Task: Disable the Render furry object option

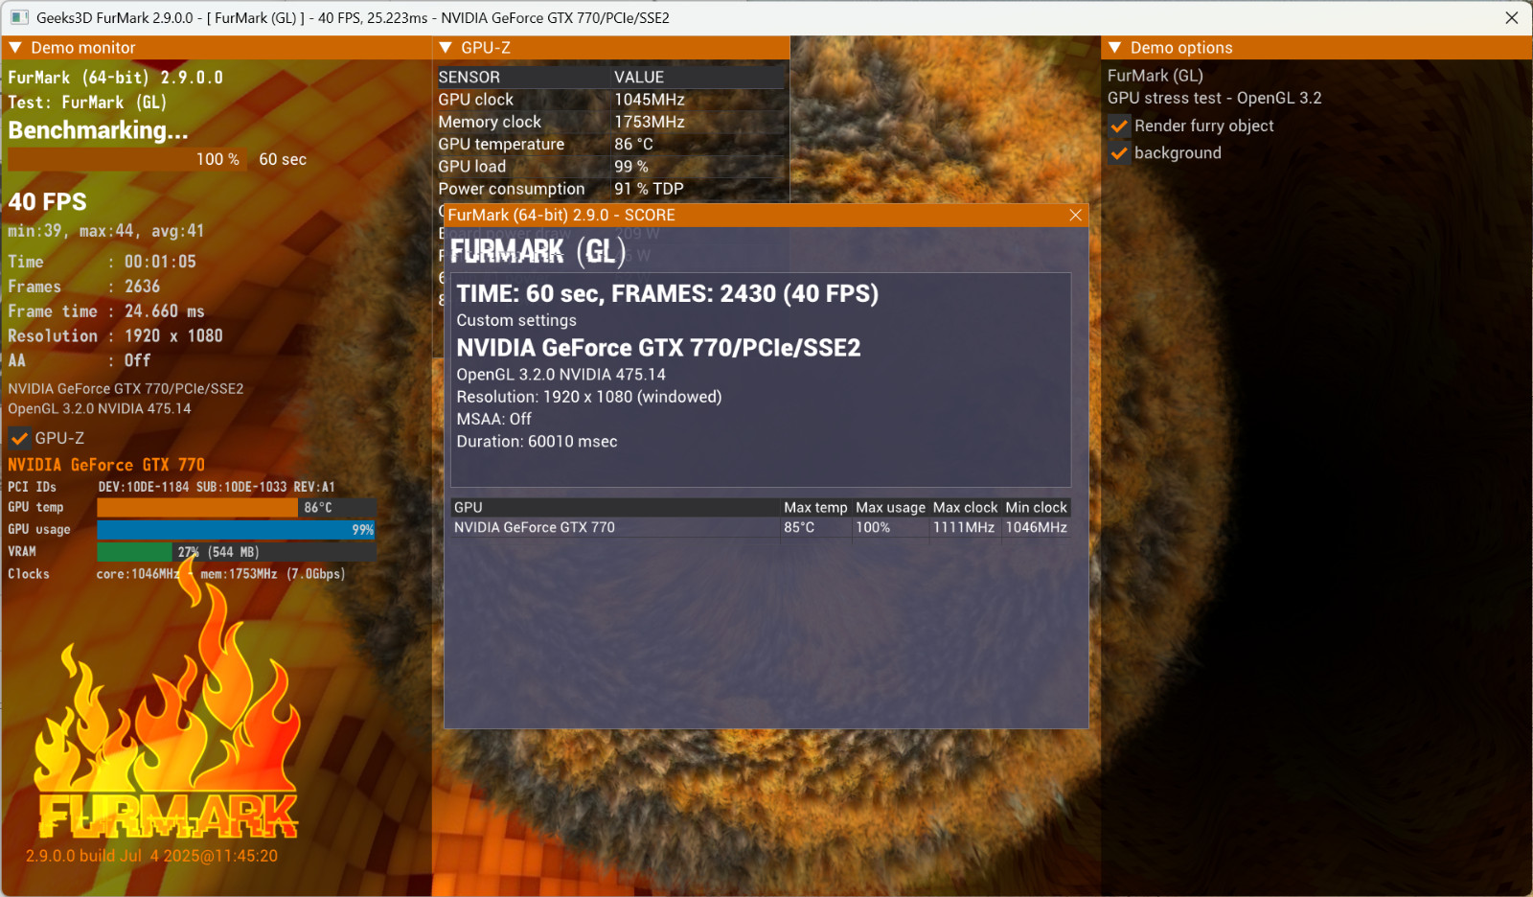Action: click(x=1118, y=126)
